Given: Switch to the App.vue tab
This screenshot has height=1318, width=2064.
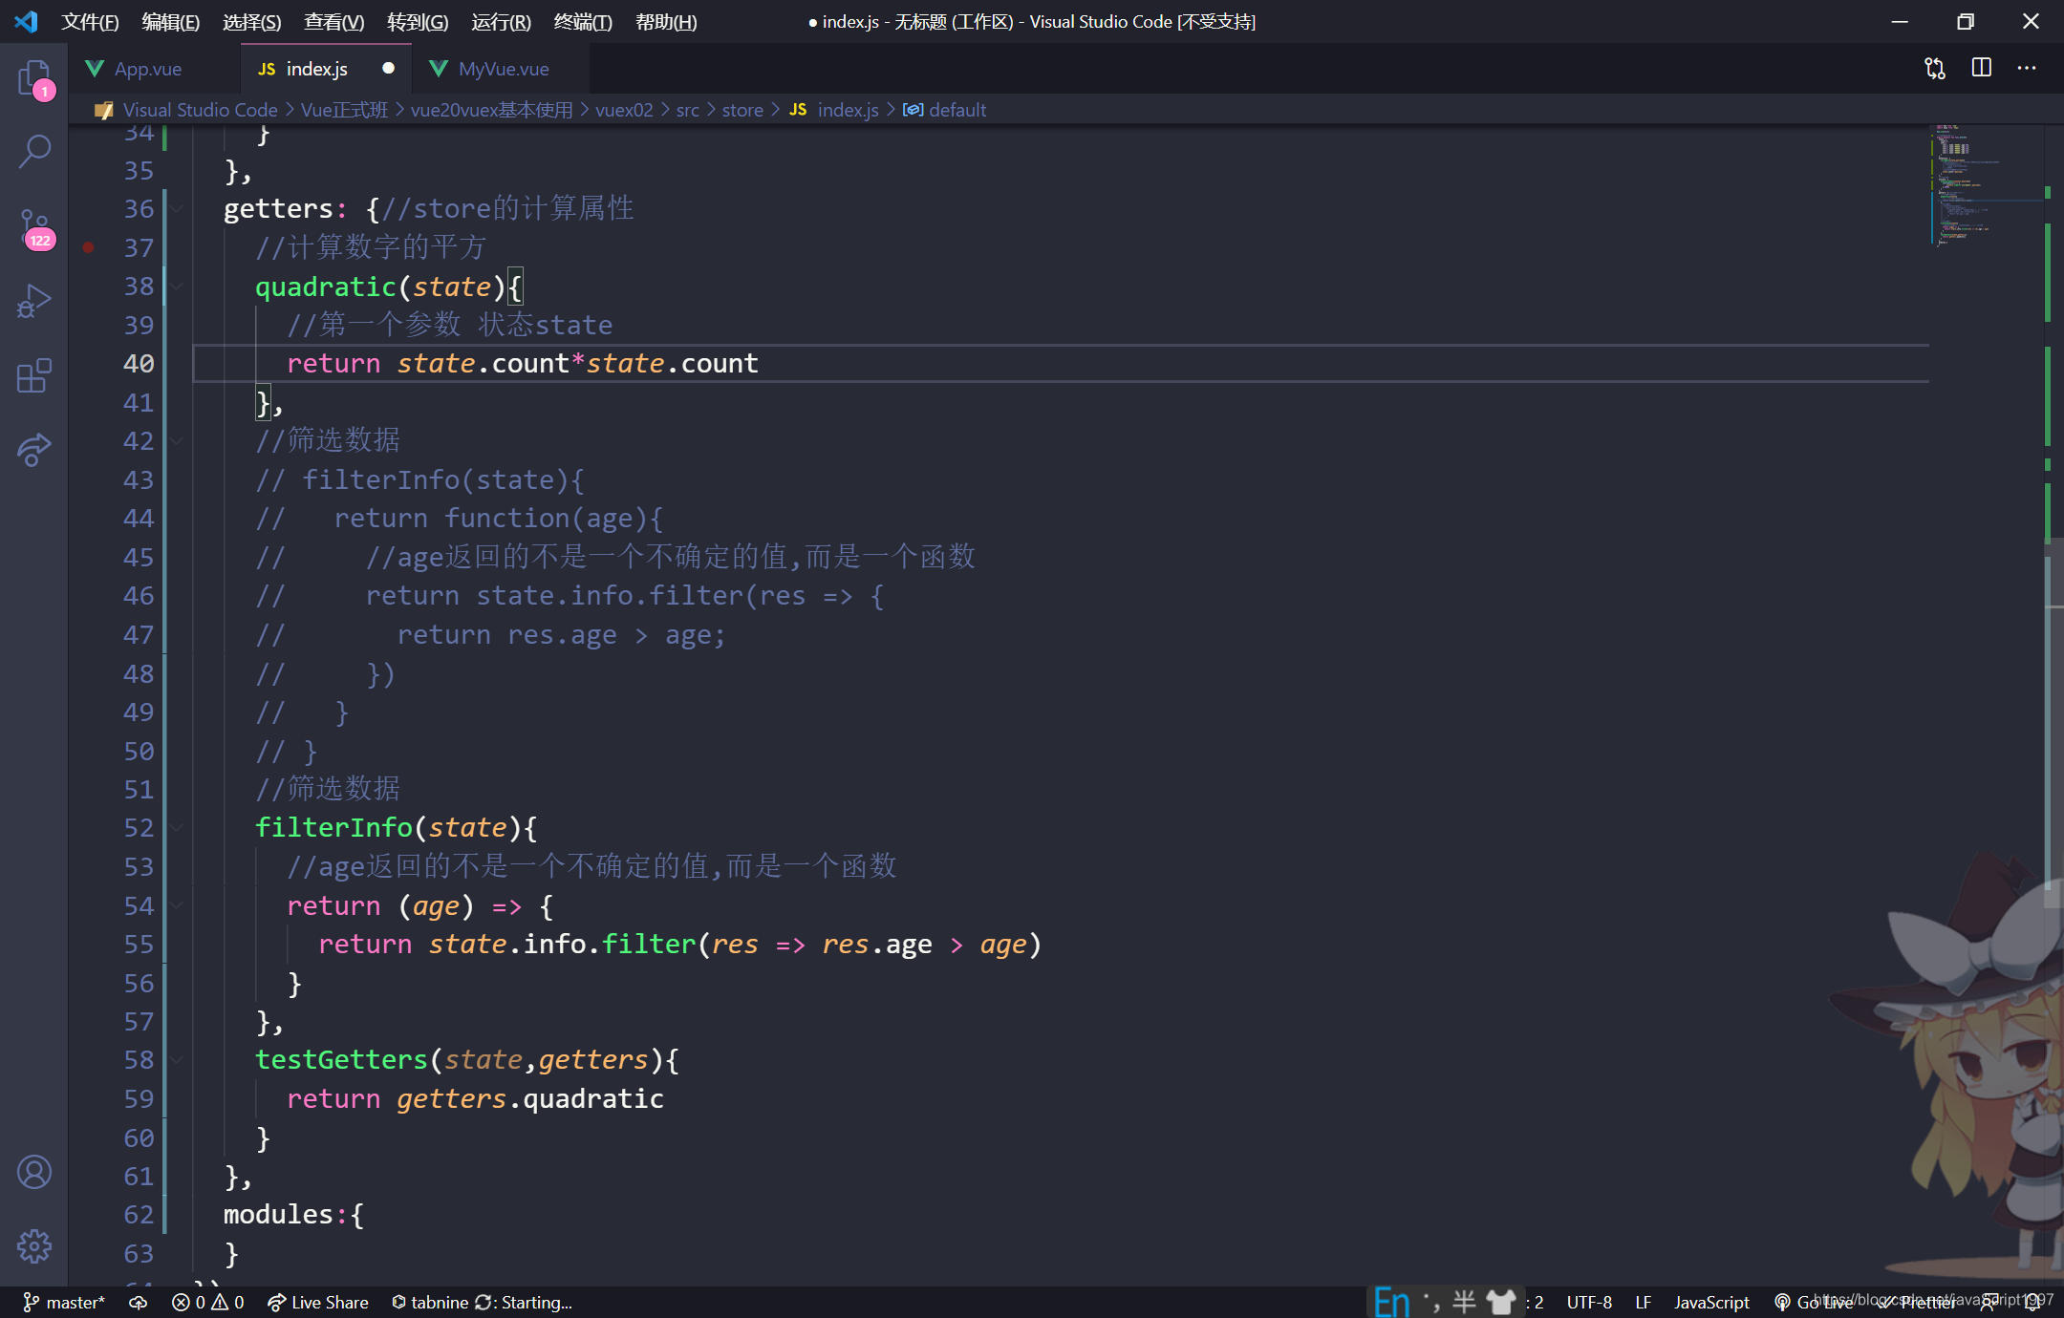Looking at the screenshot, I should click(x=147, y=69).
